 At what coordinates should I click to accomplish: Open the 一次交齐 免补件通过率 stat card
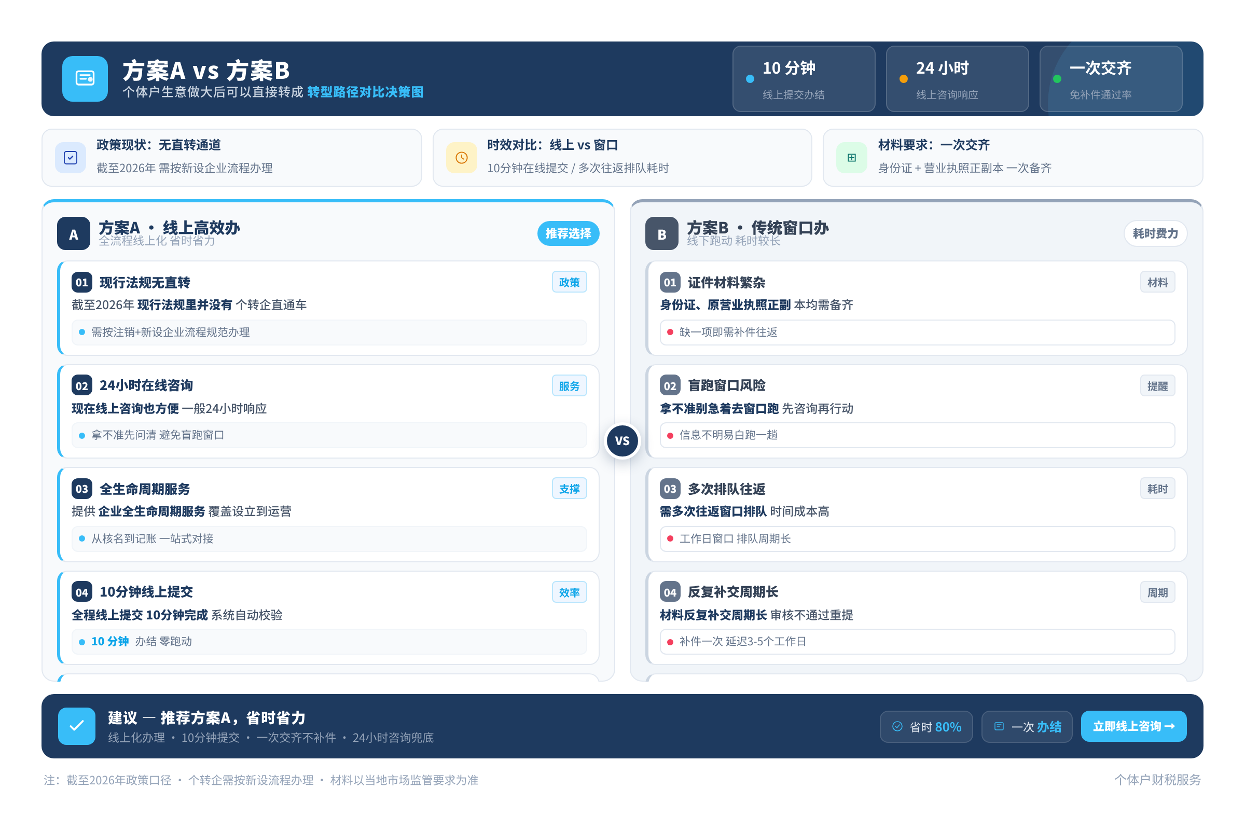coord(1111,79)
